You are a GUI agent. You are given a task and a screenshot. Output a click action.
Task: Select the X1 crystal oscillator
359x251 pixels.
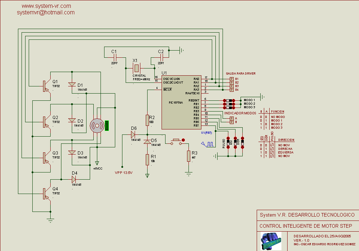(x=136, y=67)
